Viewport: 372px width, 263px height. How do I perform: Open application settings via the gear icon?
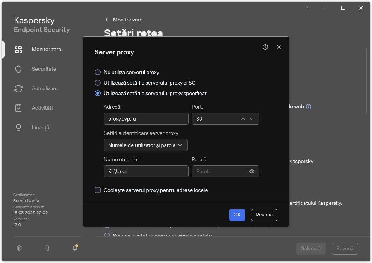(19, 248)
